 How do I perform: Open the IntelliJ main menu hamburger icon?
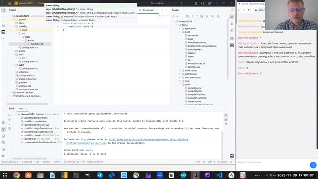[x=10, y=3]
